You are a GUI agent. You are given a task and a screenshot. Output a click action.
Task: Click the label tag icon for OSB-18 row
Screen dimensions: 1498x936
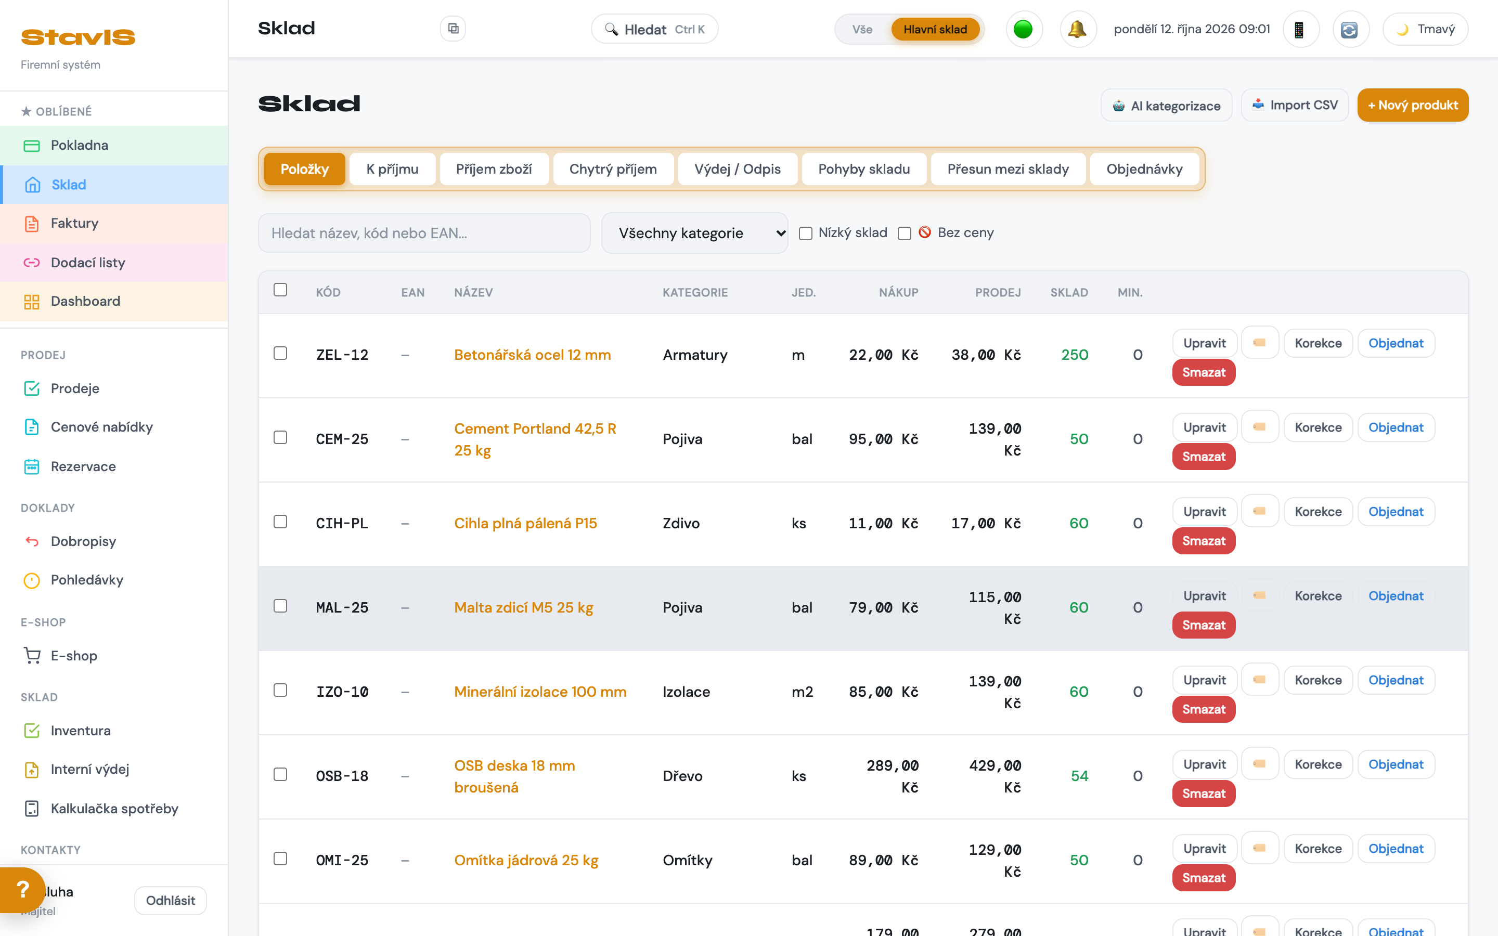click(x=1260, y=763)
